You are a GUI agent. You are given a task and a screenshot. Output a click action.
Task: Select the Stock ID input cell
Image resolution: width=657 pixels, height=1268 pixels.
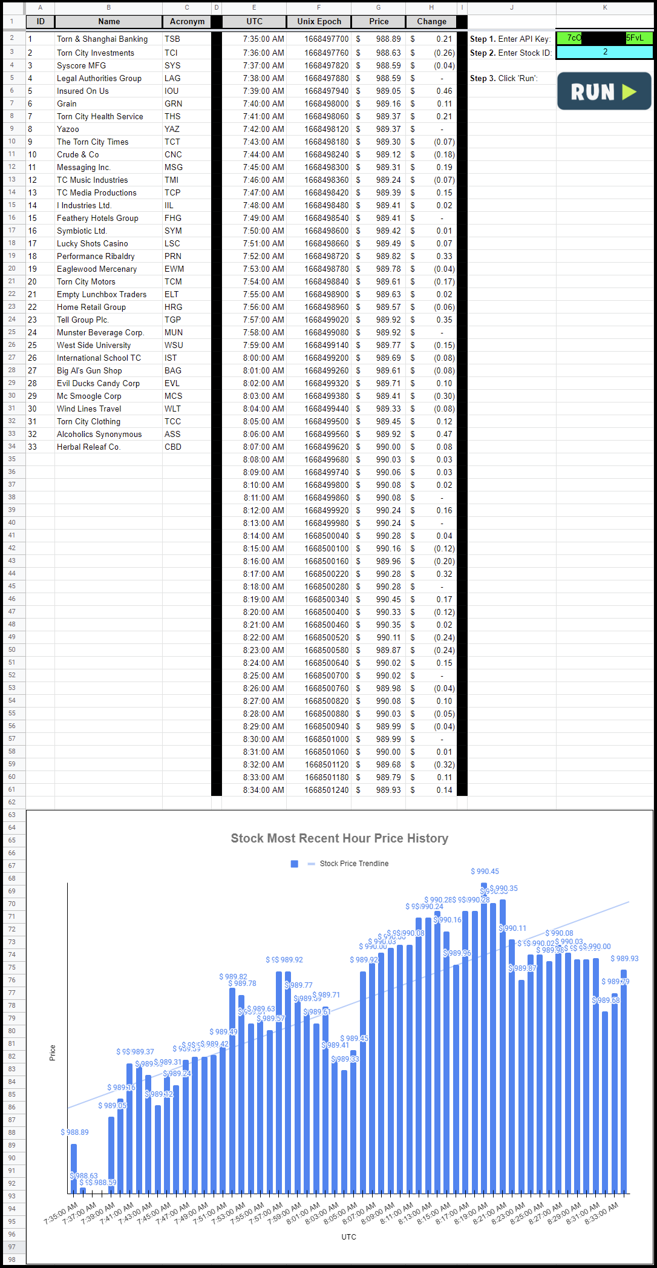pos(604,52)
